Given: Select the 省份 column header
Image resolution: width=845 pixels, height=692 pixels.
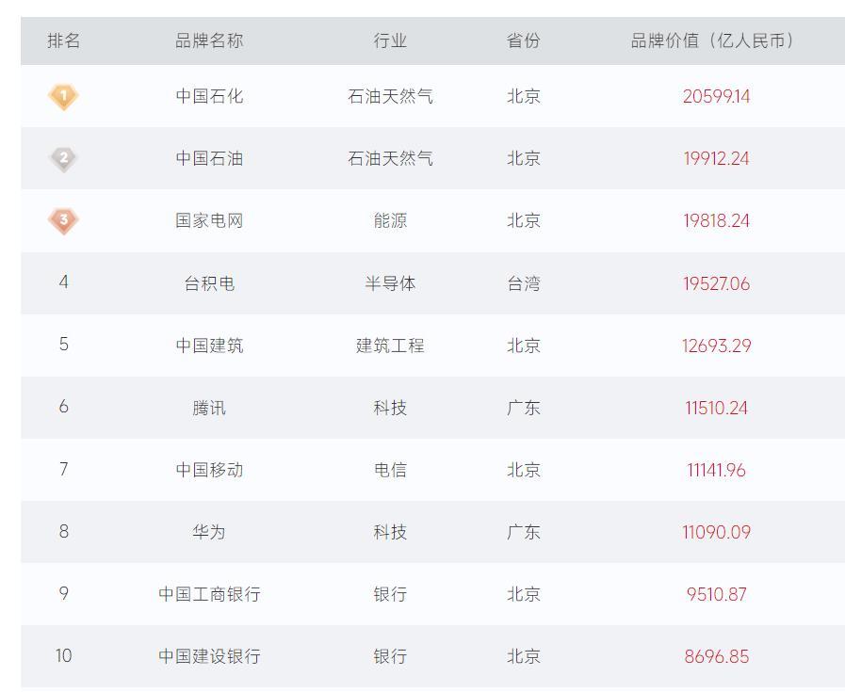Looking at the screenshot, I should click(523, 40).
